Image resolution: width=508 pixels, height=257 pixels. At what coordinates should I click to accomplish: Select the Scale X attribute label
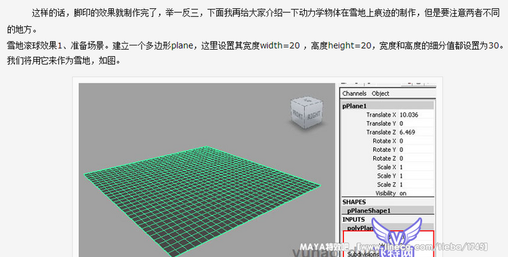pyautogui.click(x=387, y=167)
